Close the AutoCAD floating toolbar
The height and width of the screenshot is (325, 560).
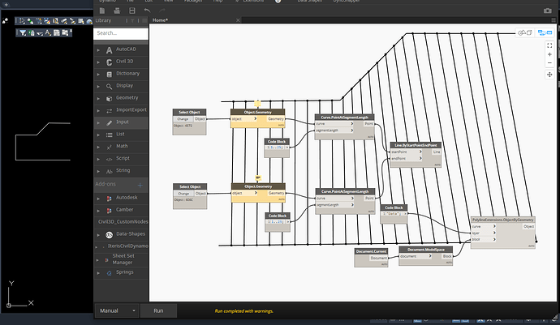tap(71, 32)
